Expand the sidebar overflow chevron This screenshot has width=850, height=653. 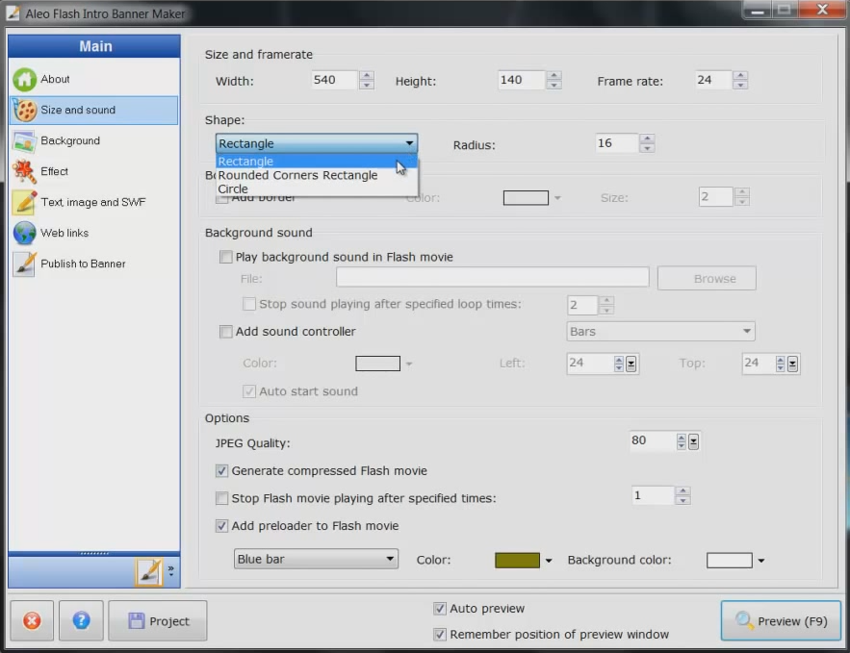(170, 570)
